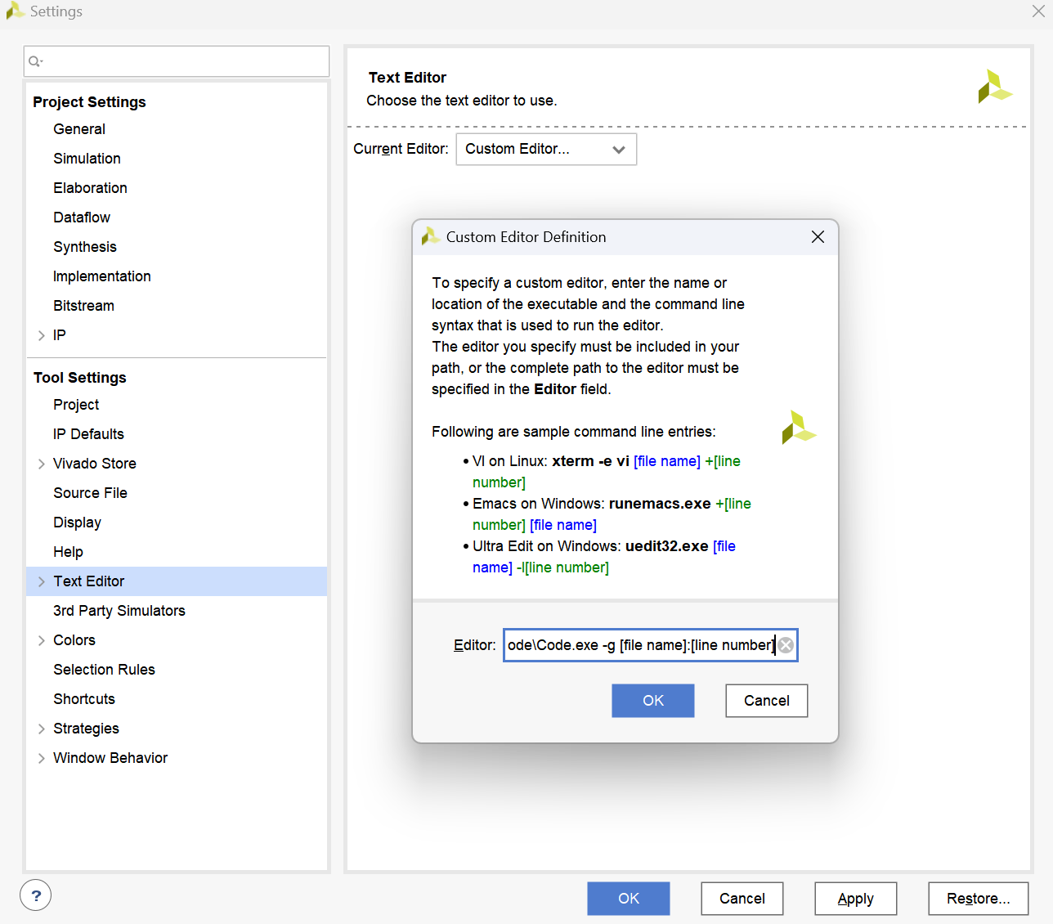Click the Apply button in Settings

click(x=855, y=899)
